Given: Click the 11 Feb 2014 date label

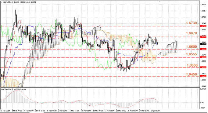Looking at the screenshot, I should [x=5, y=111].
